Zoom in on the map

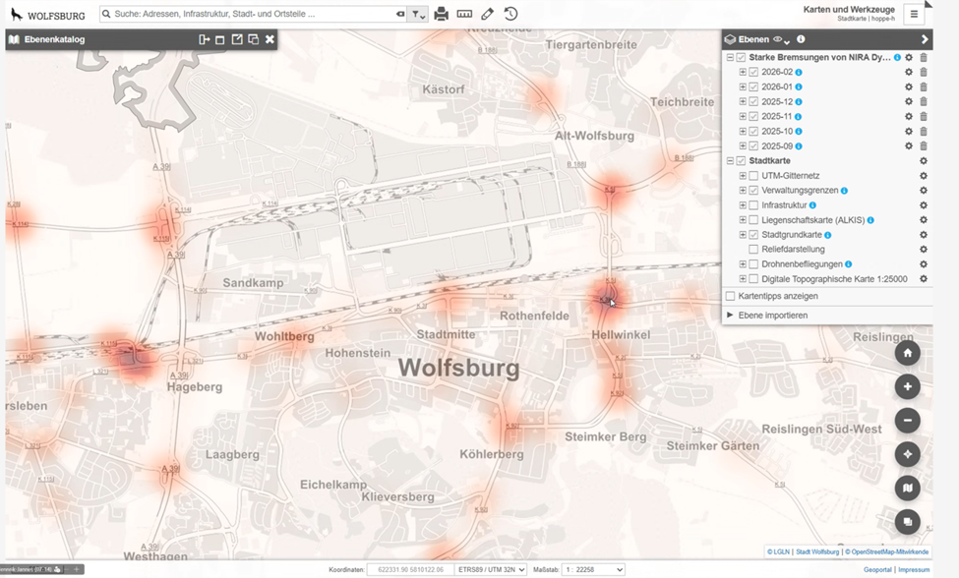coord(908,386)
